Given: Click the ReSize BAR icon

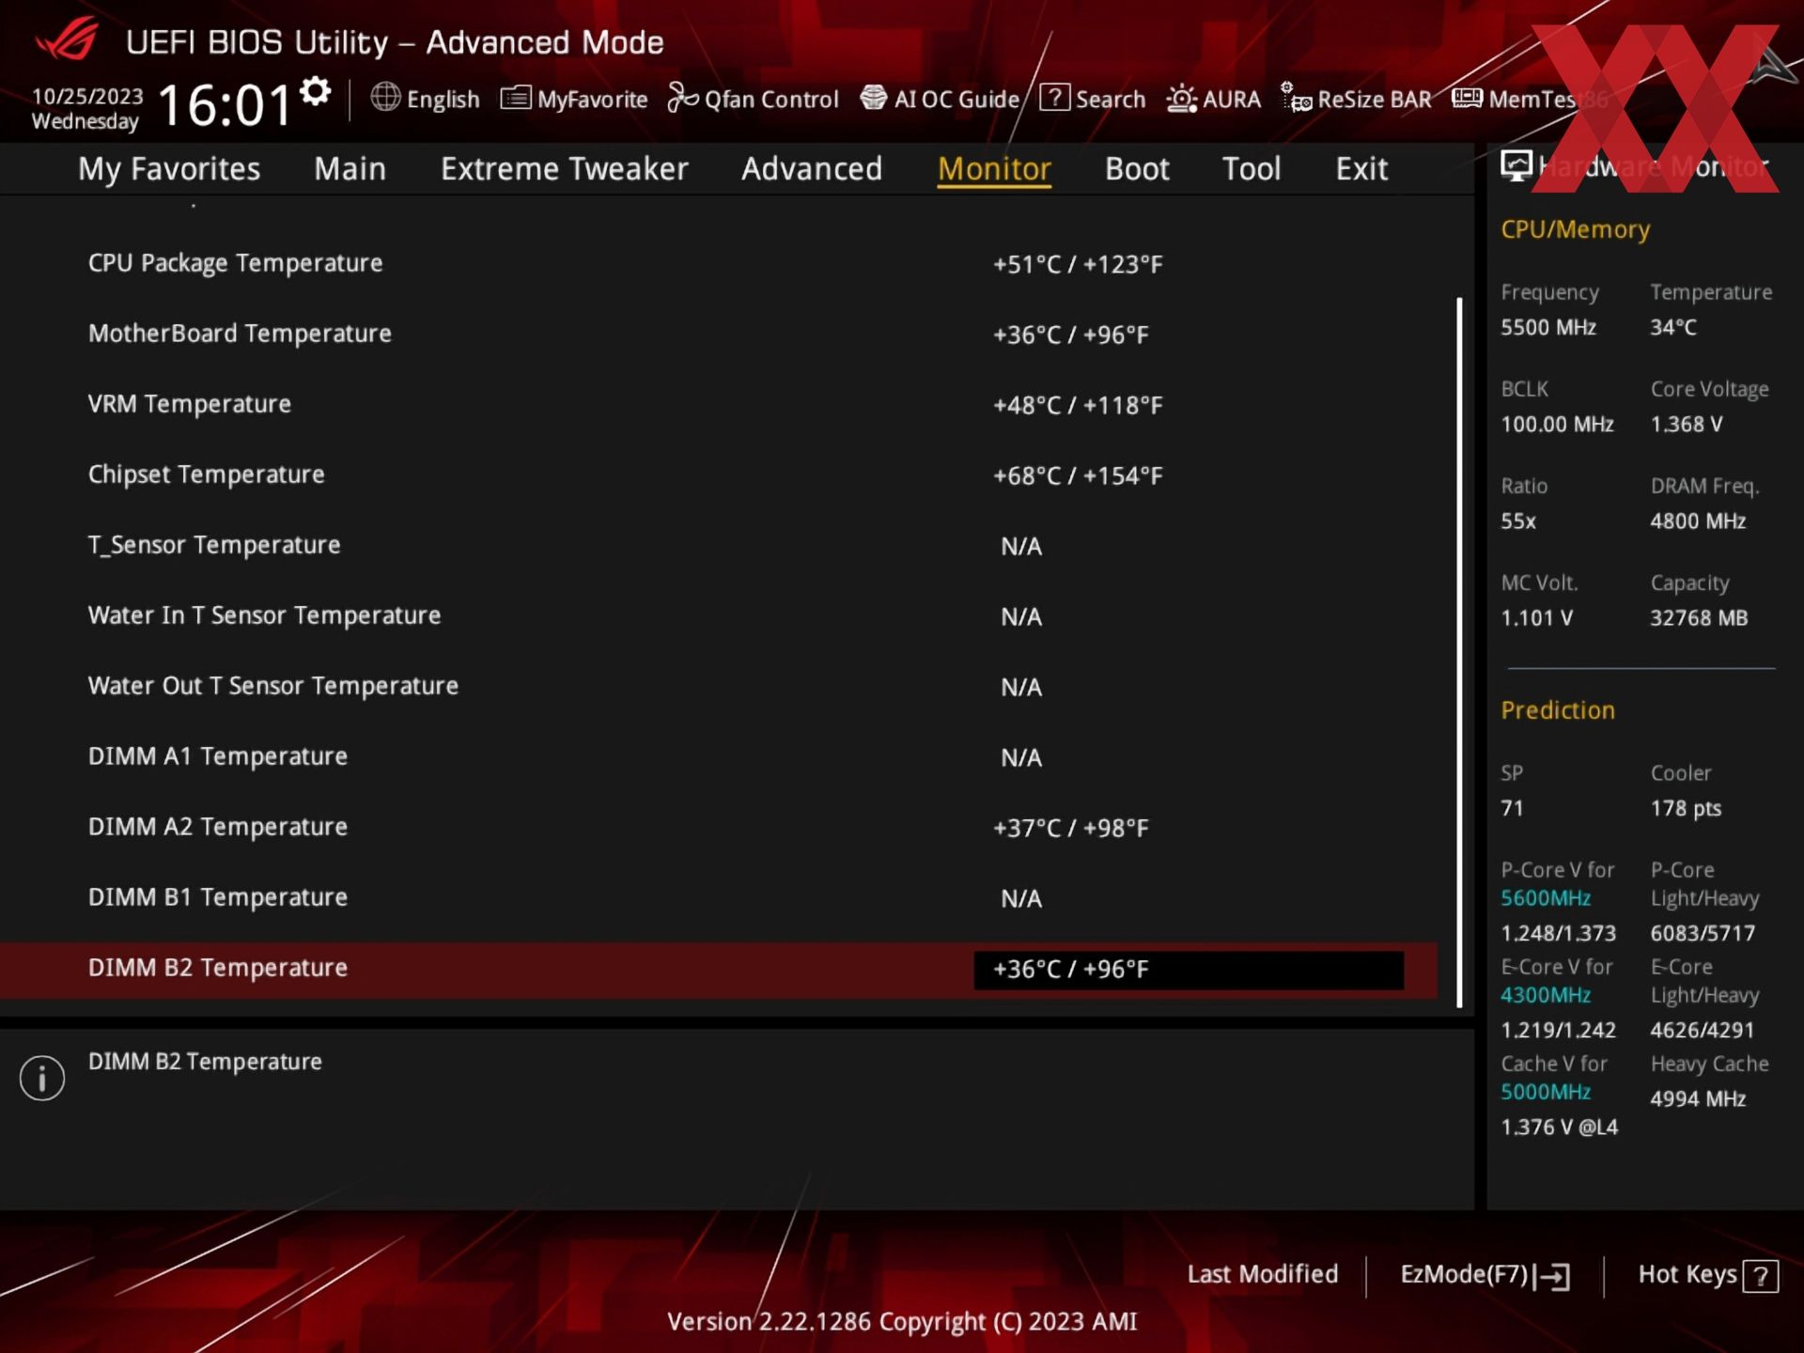Looking at the screenshot, I should [1297, 97].
